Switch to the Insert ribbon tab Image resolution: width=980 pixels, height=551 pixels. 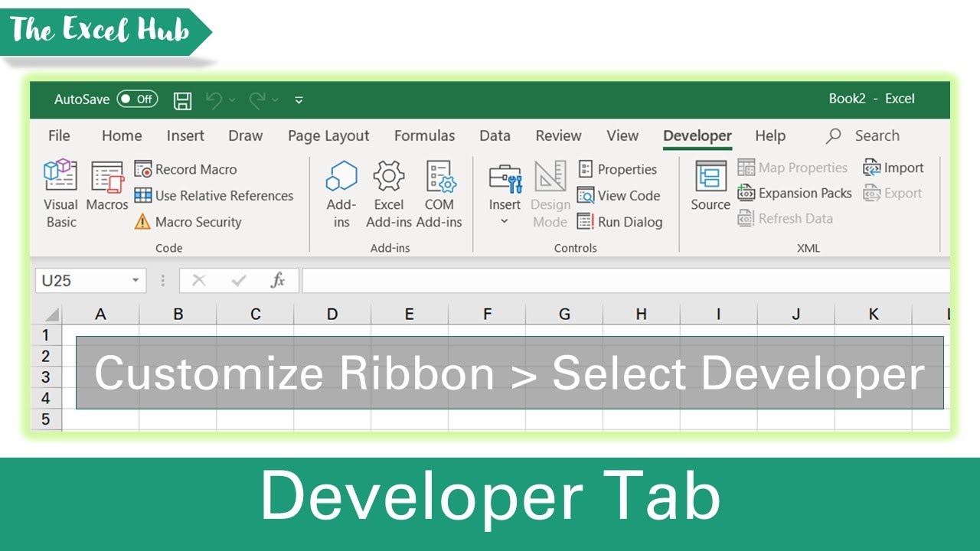coord(185,135)
